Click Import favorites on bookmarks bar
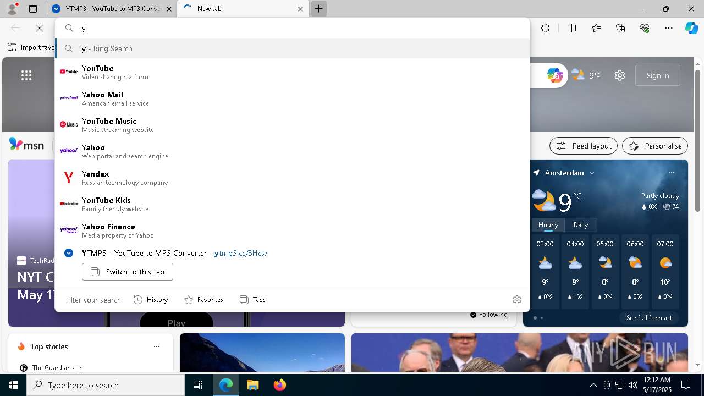Viewport: 704px width, 396px height. click(31, 47)
